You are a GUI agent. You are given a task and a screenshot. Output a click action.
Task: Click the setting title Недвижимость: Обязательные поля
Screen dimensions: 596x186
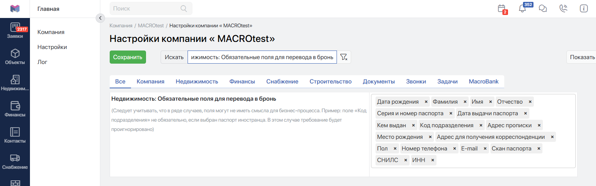[x=194, y=99]
